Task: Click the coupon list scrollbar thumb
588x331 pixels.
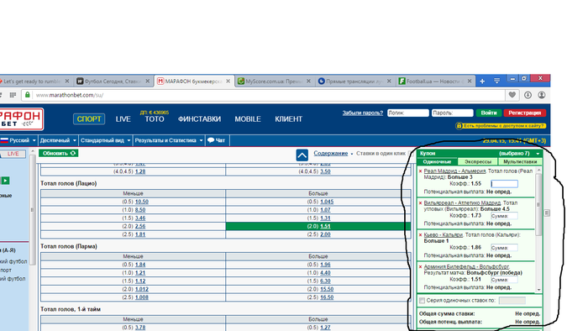Action: (x=539, y=205)
